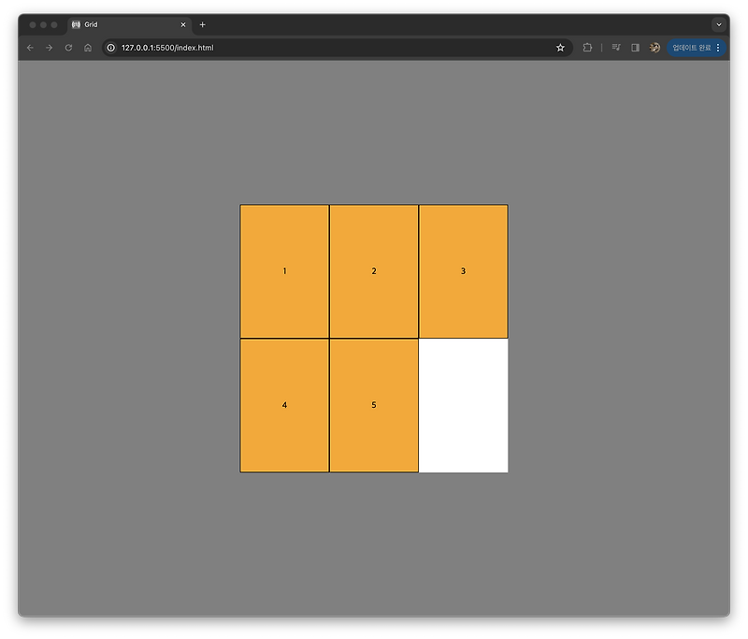
Task: Click the orange grid cell numbered 5
Action: point(374,404)
